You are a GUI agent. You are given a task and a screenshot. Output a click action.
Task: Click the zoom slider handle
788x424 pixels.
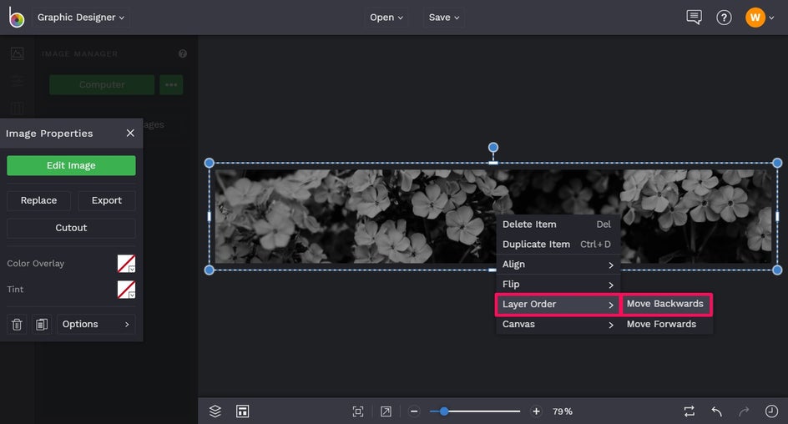coord(444,411)
